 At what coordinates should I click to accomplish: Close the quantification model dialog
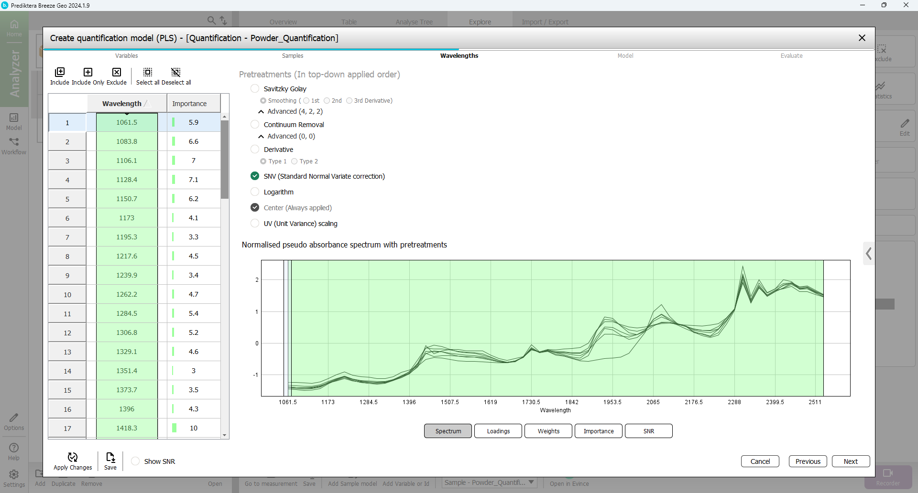862,38
